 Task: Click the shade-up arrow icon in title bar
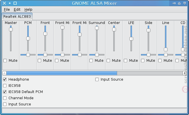179,3
